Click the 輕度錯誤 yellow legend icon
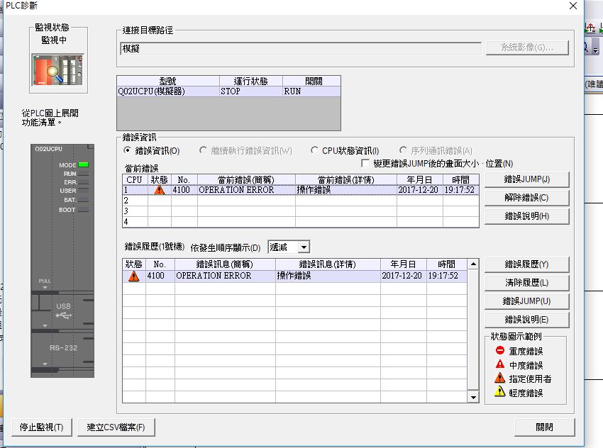Screen dimensions: 603x448 tap(499, 392)
